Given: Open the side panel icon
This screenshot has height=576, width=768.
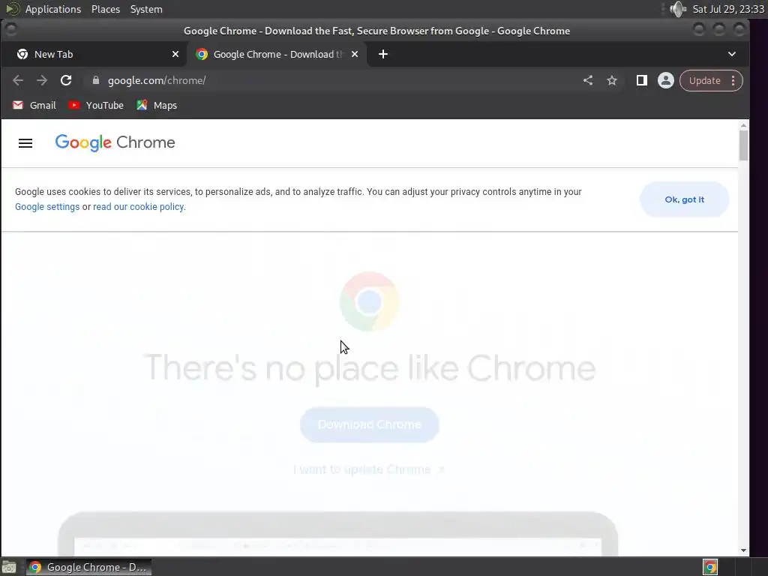Looking at the screenshot, I should click(x=642, y=80).
